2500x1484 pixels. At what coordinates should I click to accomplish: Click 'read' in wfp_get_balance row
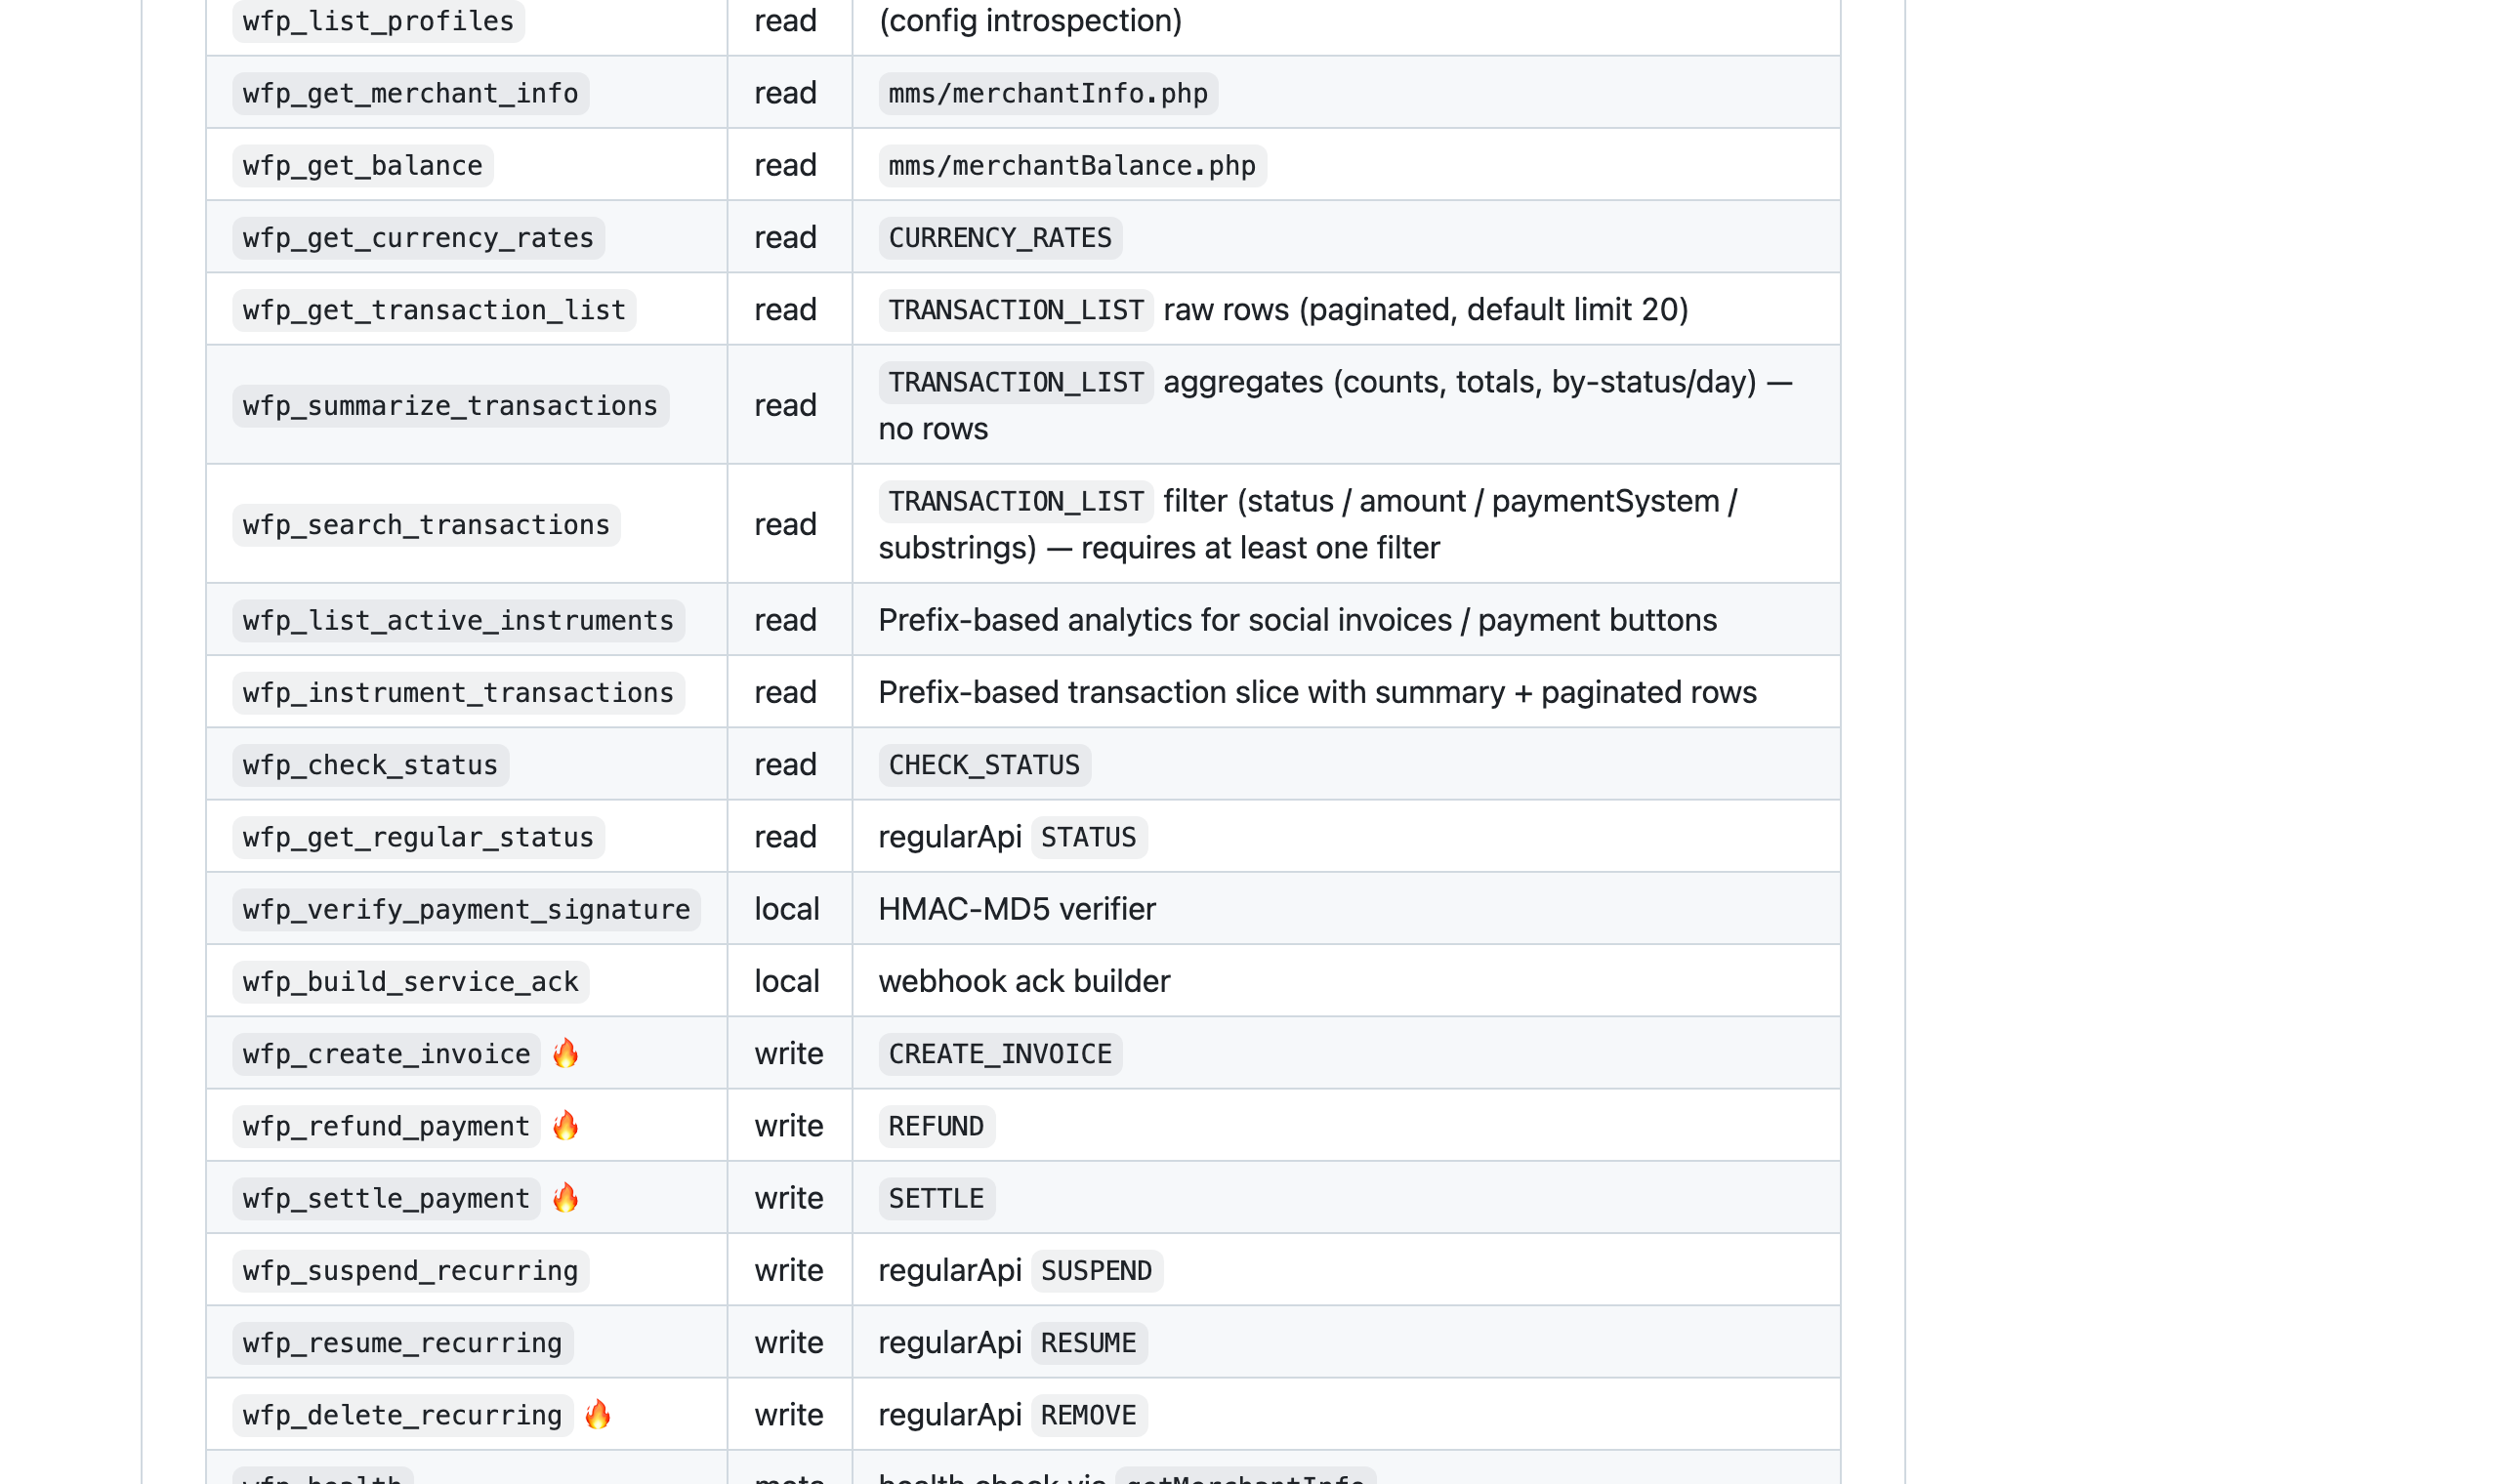[x=785, y=164]
